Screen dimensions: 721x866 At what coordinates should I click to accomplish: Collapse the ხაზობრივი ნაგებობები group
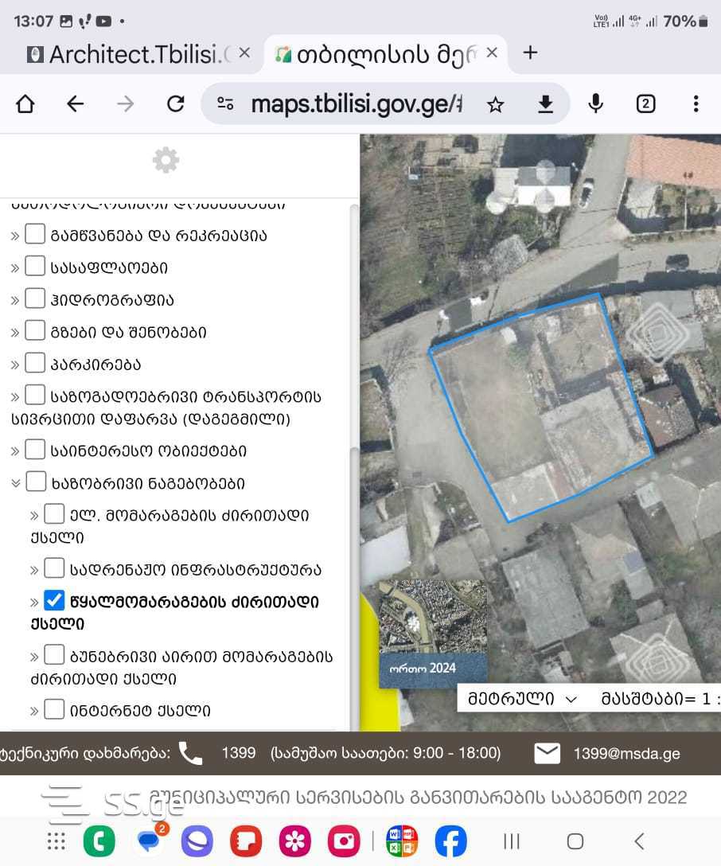click(x=15, y=482)
